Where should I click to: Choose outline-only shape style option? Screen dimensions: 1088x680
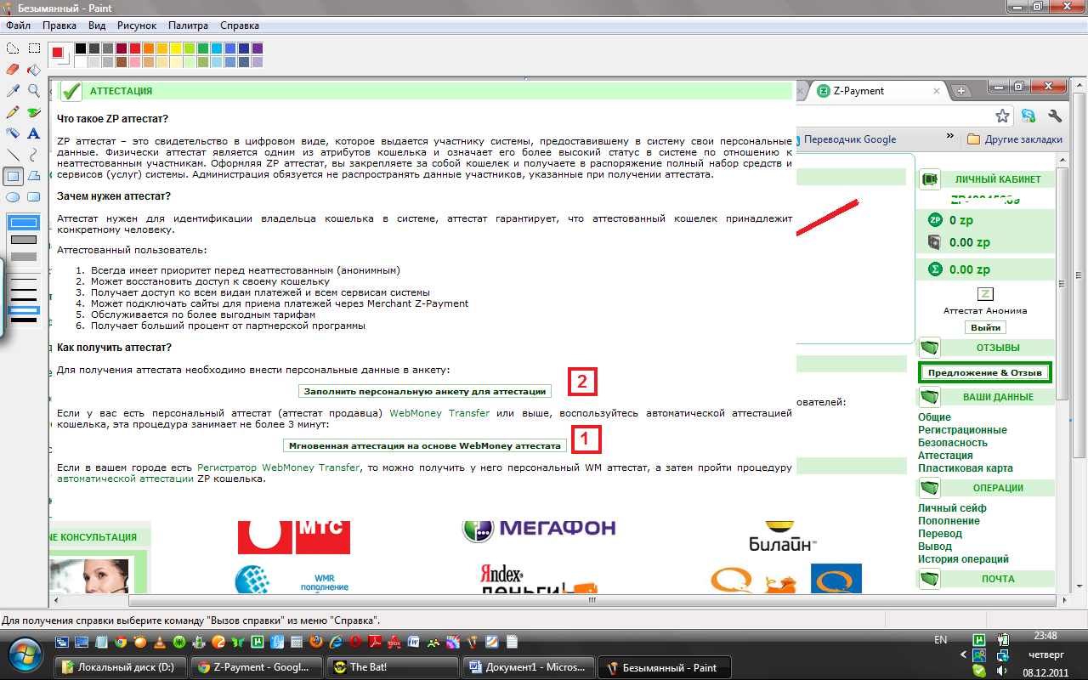click(x=24, y=223)
